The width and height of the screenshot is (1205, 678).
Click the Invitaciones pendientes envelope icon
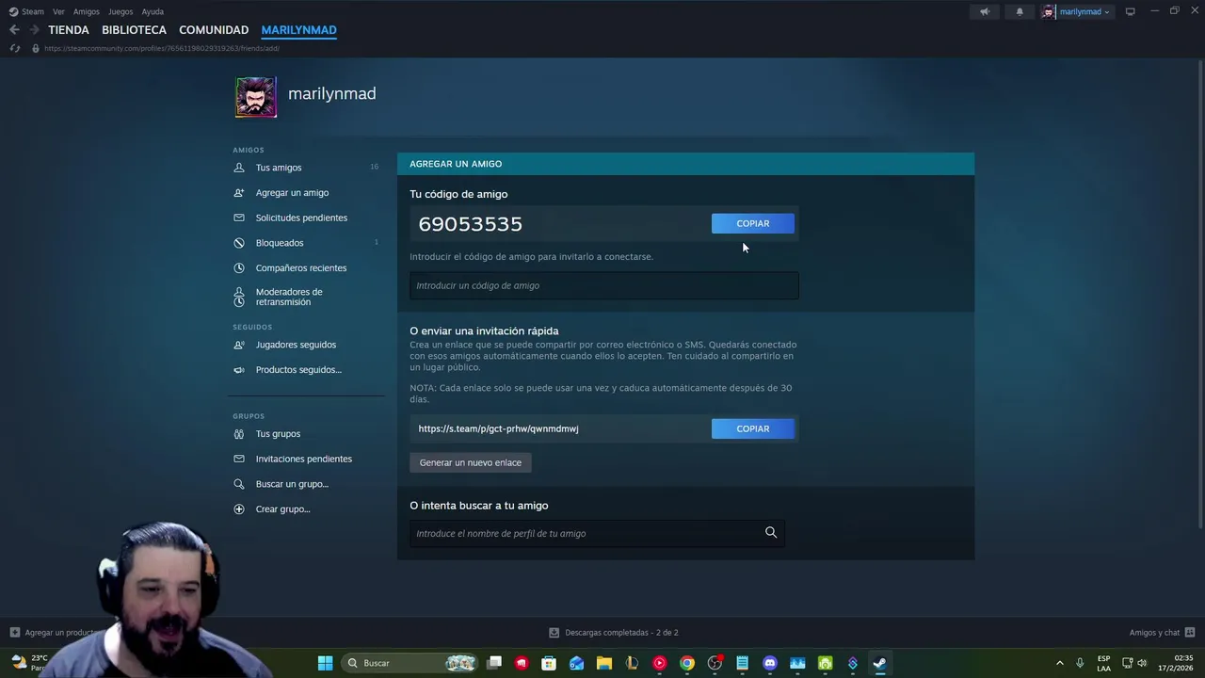(238, 459)
